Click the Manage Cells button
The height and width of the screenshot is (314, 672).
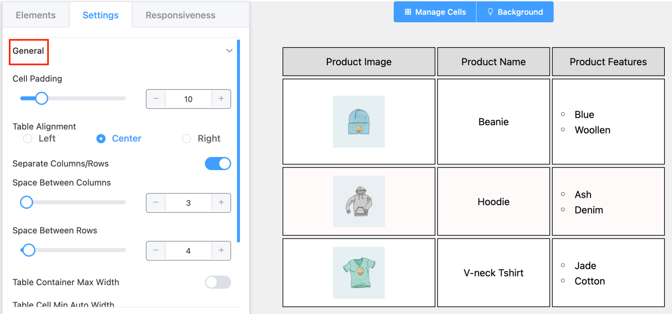[434, 12]
